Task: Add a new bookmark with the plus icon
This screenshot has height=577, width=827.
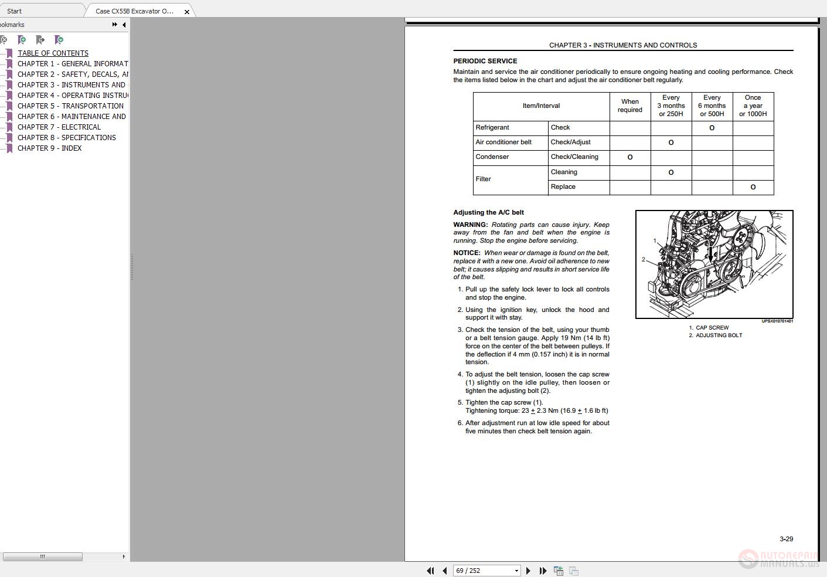Action: pyautogui.click(x=22, y=40)
